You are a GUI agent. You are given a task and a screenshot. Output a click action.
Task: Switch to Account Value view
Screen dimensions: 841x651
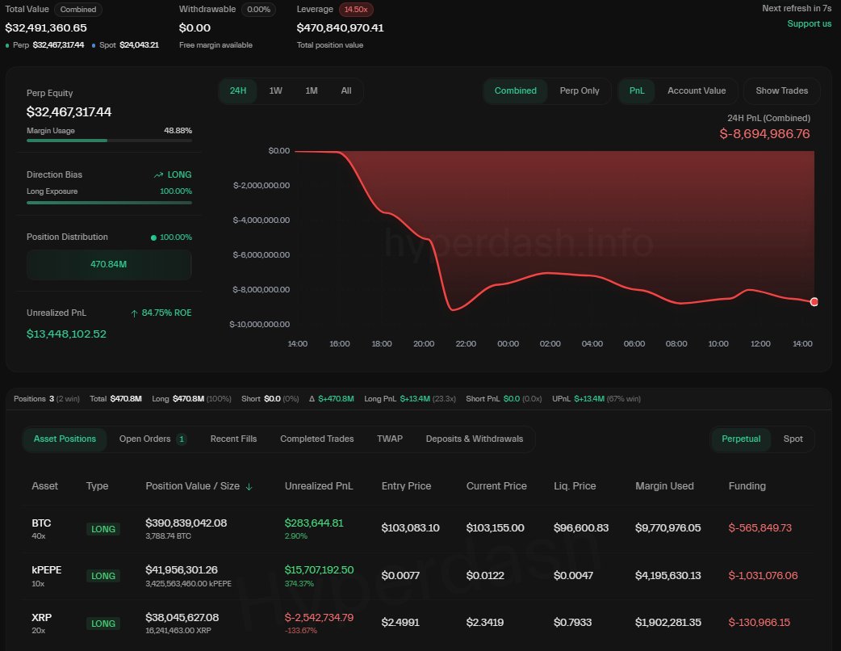[x=696, y=90]
